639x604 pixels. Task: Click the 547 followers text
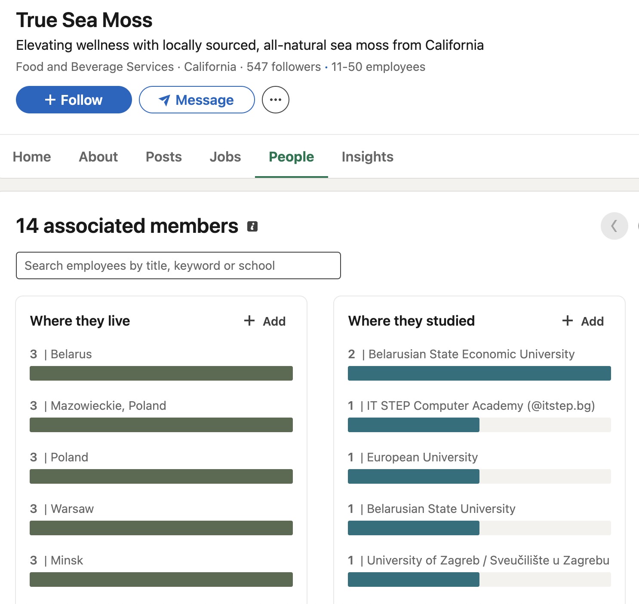284,67
